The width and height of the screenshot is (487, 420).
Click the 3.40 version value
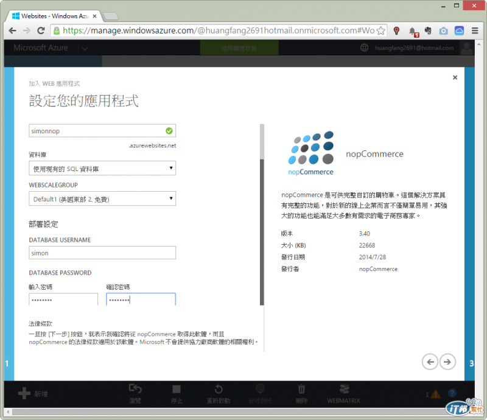coord(365,233)
